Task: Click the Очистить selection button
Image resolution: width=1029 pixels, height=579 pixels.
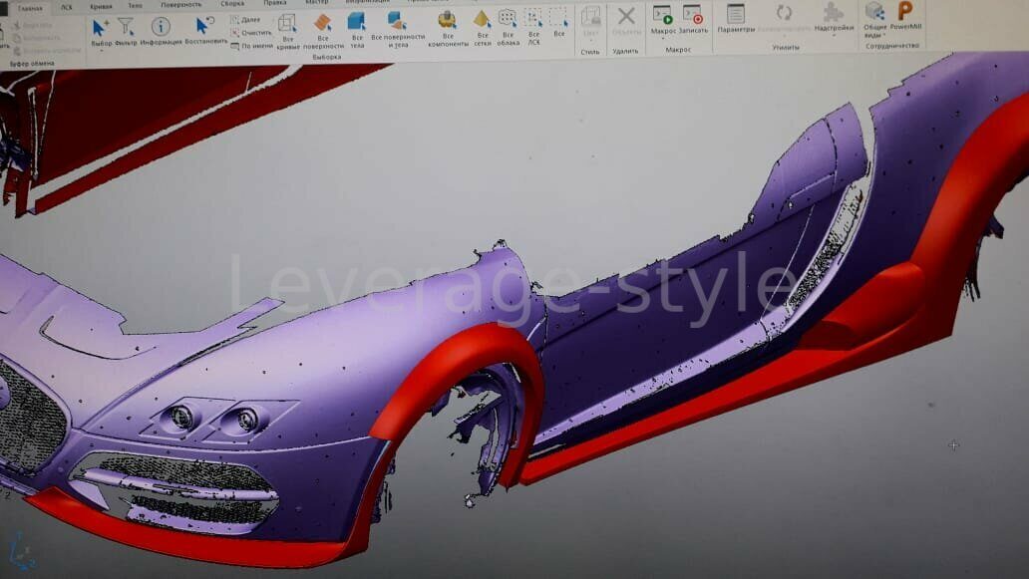Action: [x=254, y=32]
